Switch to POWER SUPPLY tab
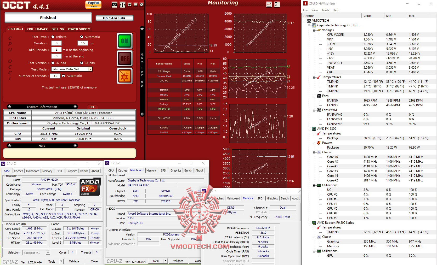This screenshot has width=437, height=265. (79, 29)
